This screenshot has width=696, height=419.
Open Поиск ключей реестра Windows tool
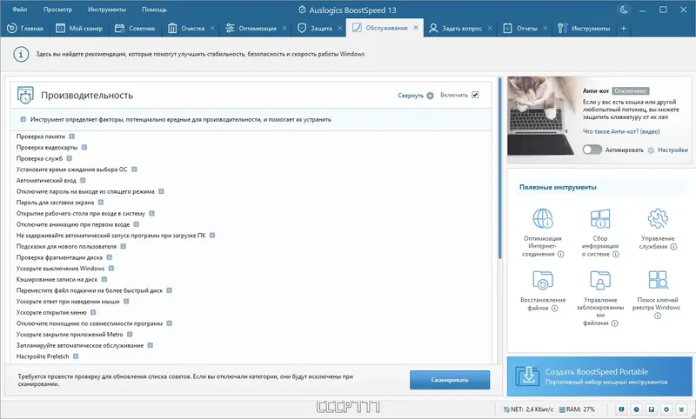(657, 295)
